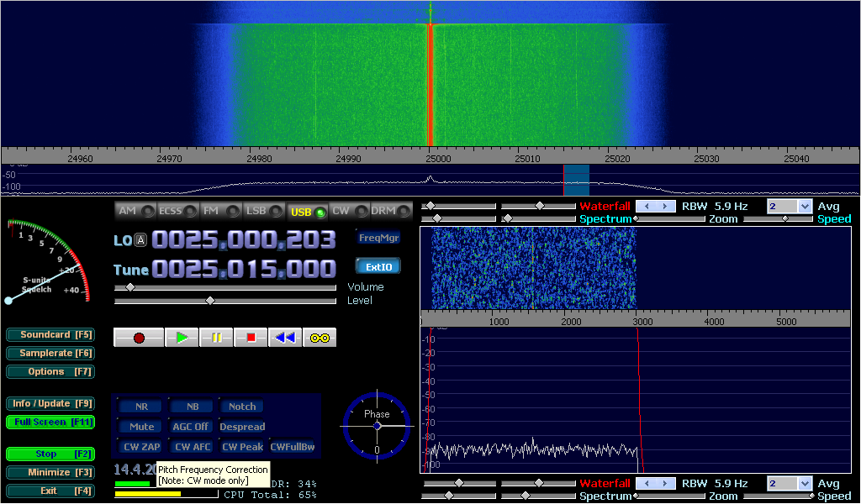
Task: Click the Volume slider track
Action: click(225, 287)
